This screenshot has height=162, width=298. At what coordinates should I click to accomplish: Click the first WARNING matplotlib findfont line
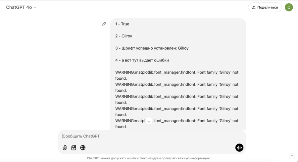click(176, 72)
